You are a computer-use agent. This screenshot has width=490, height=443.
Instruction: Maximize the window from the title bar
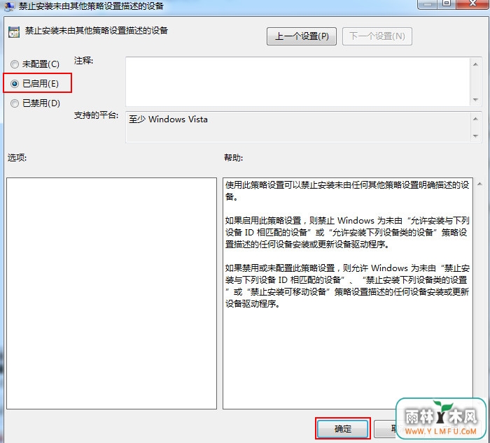pyautogui.click(x=447, y=3)
